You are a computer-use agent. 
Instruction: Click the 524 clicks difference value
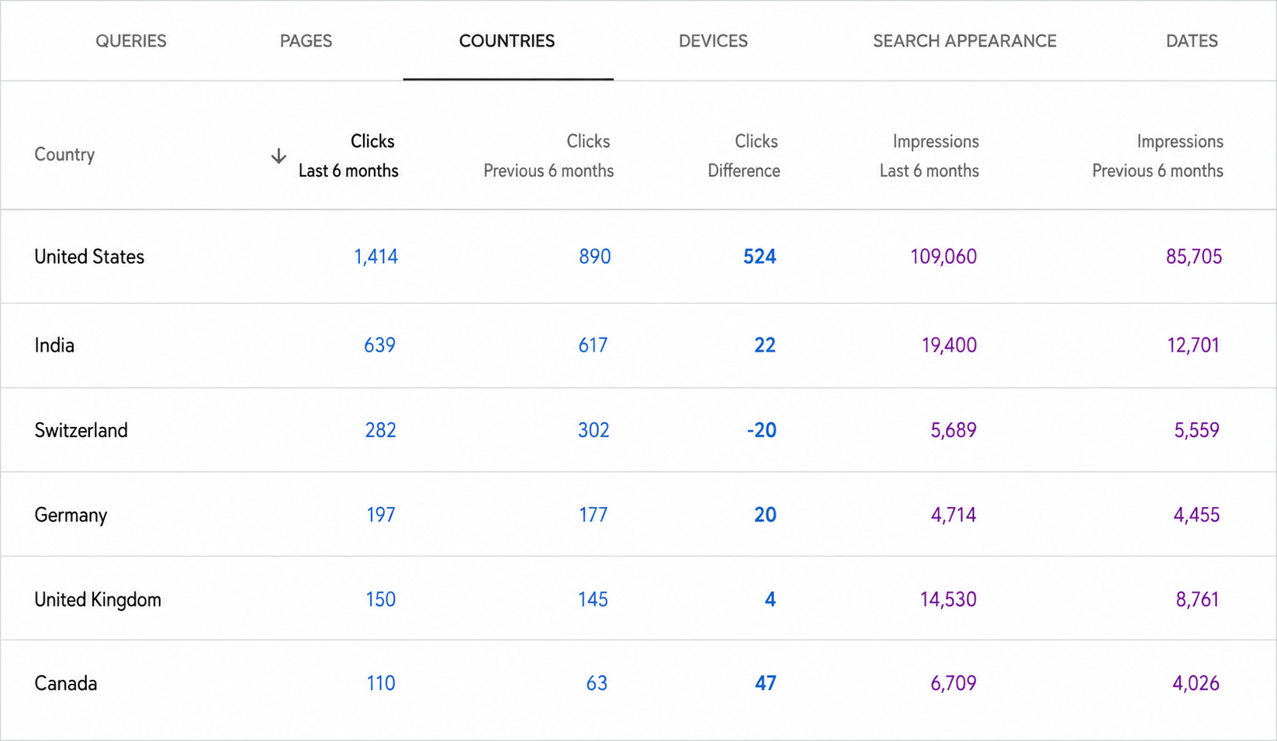click(760, 257)
